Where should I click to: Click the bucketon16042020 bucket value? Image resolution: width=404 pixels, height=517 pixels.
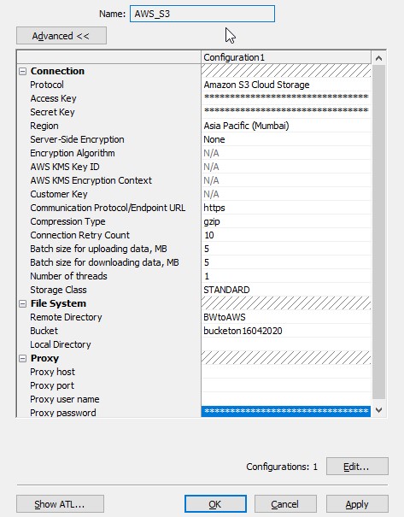[286, 331]
